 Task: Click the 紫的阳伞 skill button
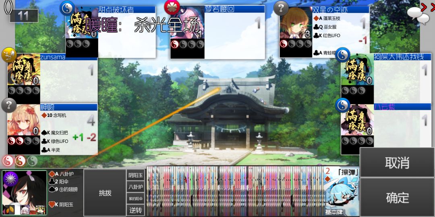pyautogui.click(x=136, y=199)
